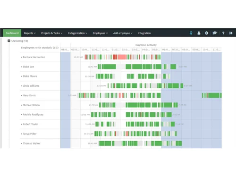Image resolution: width=236 pixels, height=177 pixels.
Task: Click Robert Taylor's 11:29 AM start time
Action: click(90, 124)
